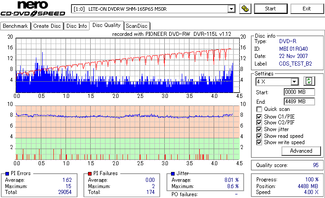Click the PI Errors maximum 15
Viewport: 325px width, 198px height.
point(68,186)
